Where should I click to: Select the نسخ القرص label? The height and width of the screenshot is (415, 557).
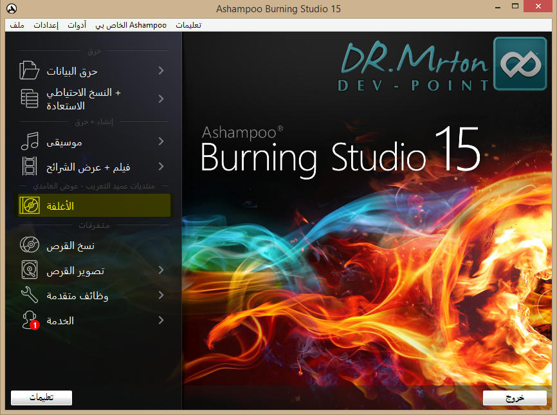[71, 246]
